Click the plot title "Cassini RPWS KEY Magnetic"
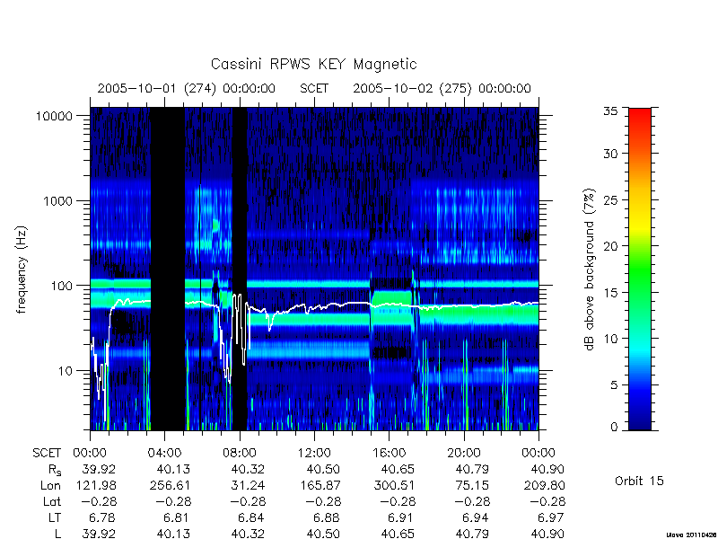Screen dimensions: 718x539 click(x=313, y=64)
